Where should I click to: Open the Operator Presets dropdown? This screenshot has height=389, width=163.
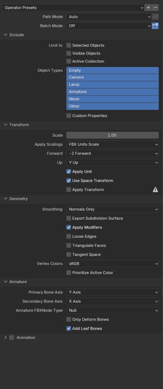tap(73, 8)
